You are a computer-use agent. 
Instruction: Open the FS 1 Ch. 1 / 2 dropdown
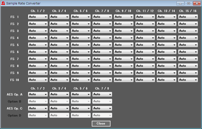coord(38,17)
